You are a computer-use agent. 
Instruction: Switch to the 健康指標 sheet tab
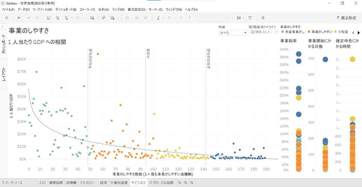coord(56,183)
